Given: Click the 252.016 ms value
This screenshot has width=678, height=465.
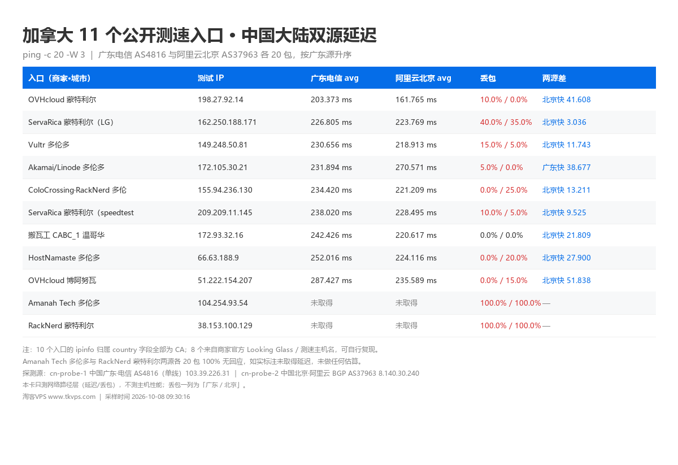Looking at the screenshot, I should (331, 258).
